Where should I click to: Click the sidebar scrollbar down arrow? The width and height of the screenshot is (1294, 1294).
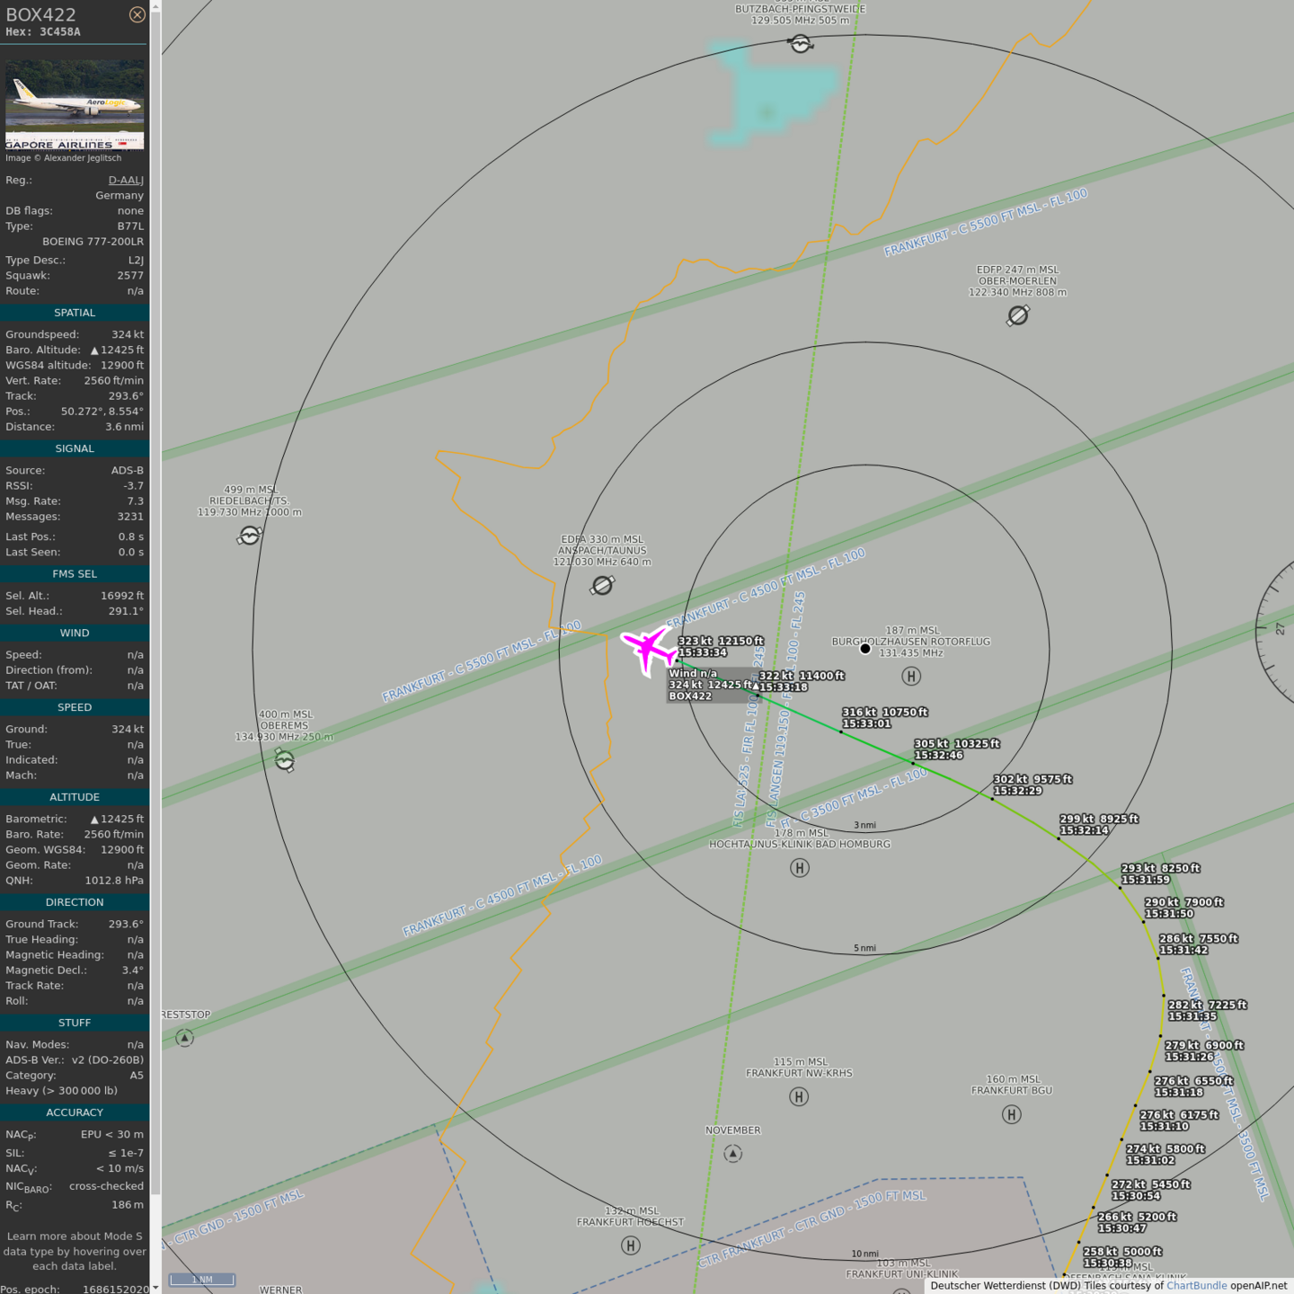pyautogui.click(x=155, y=1287)
